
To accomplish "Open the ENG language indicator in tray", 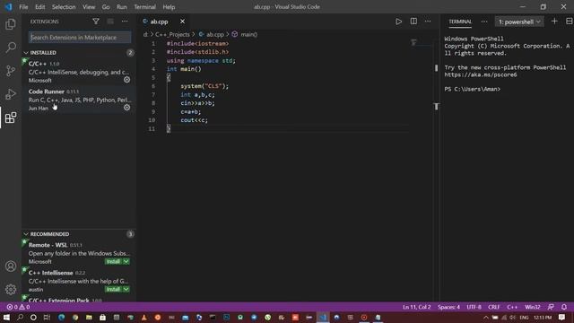I will point(524,317).
